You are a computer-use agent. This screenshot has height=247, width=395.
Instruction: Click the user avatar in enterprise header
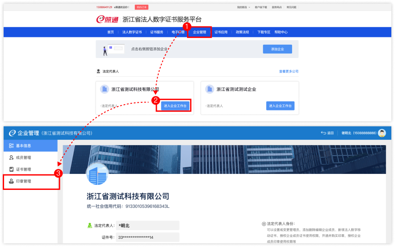tap(382, 133)
